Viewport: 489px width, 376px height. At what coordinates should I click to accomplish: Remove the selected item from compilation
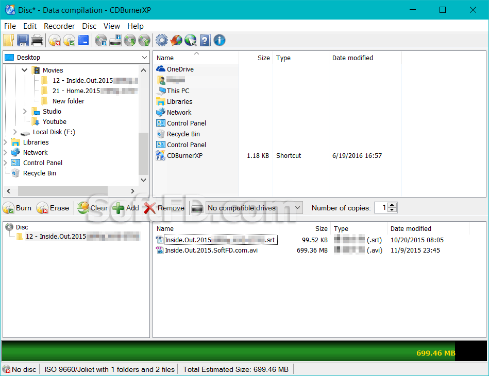[164, 208]
